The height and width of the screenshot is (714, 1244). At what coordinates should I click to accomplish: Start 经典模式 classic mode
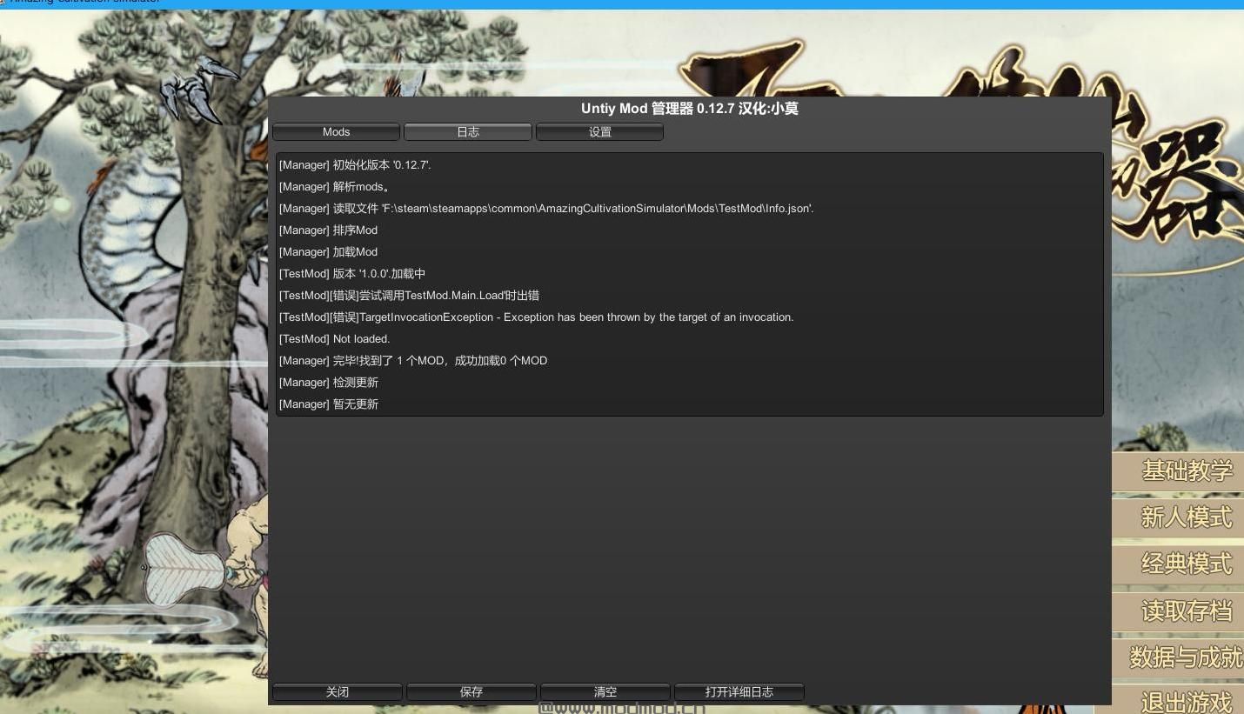[1179, 564]
